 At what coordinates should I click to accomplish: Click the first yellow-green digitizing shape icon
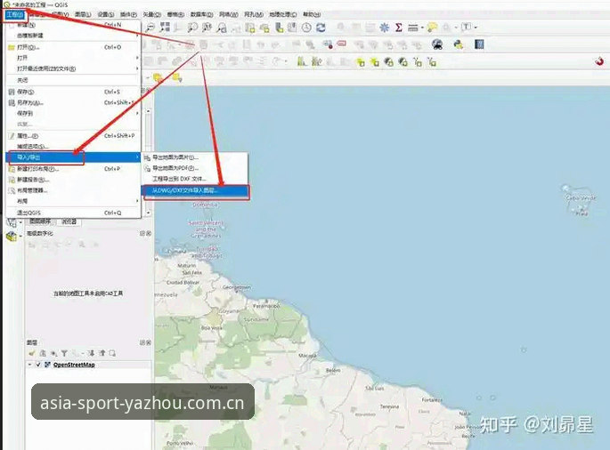361,61
